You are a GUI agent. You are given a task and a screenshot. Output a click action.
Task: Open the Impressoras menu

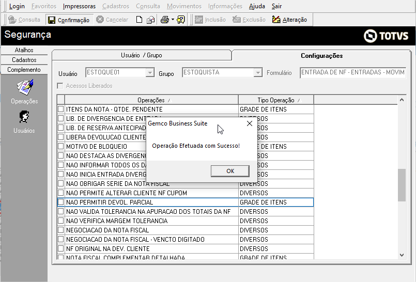79,6
